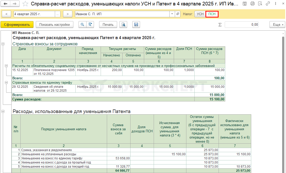Go to the next period arrow button

67,14
